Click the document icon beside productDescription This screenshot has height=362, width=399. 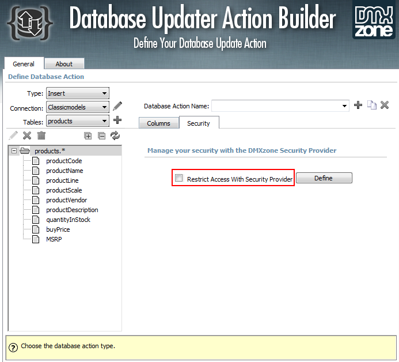pos(36,210)
